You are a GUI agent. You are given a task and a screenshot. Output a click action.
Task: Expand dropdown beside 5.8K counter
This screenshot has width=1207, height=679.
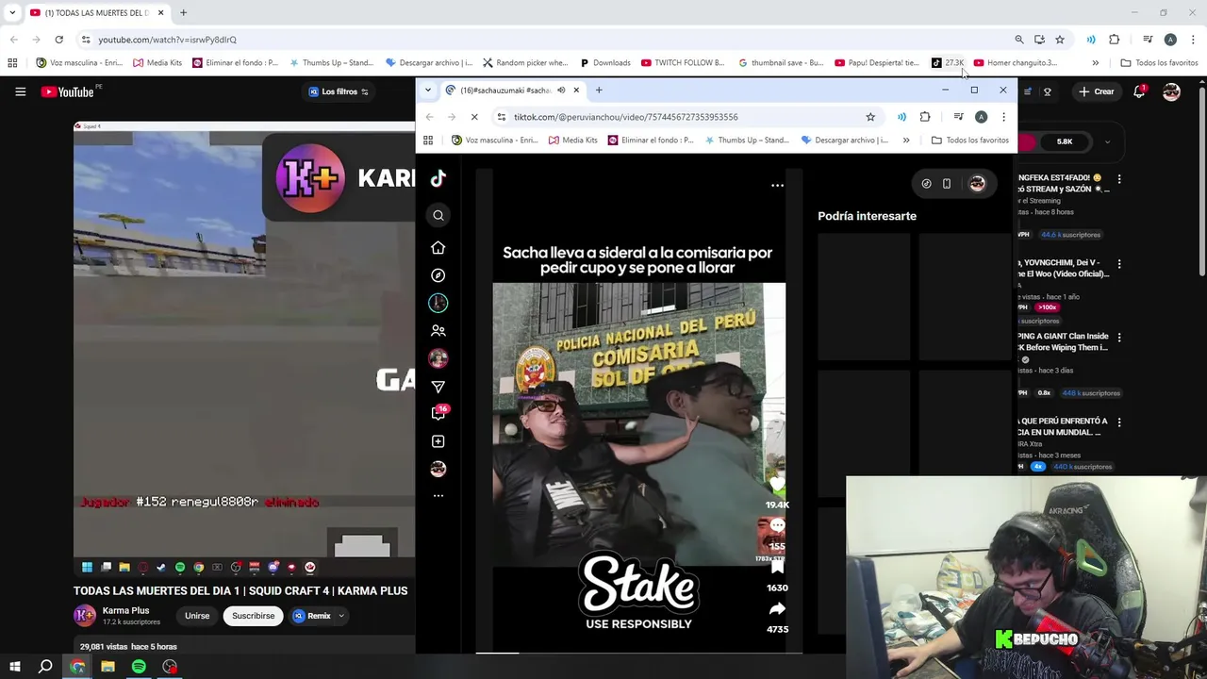(1107, 141)
